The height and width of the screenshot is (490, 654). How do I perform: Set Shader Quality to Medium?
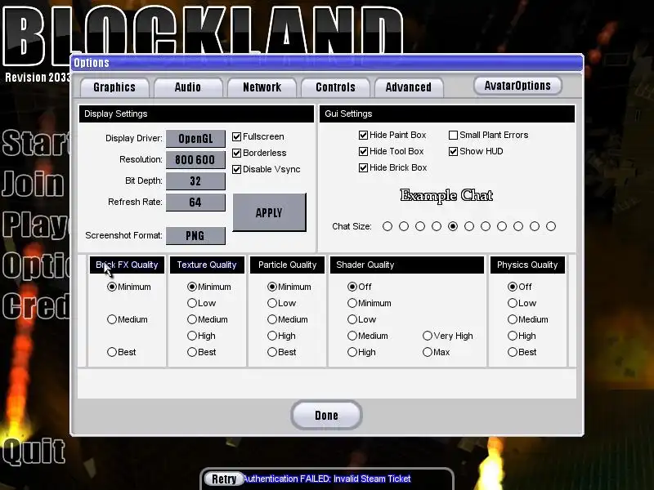click(352, 336)
